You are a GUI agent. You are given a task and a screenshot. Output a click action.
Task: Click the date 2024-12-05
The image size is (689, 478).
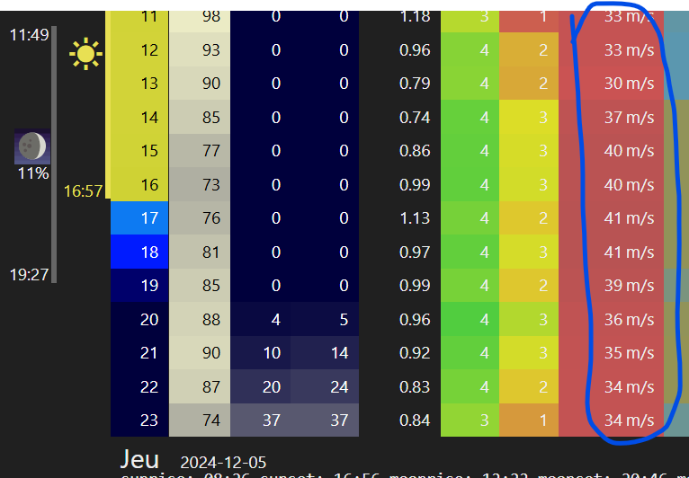223,463
